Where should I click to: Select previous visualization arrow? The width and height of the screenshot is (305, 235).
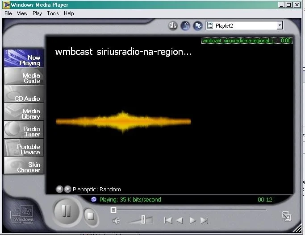point(59,189)
